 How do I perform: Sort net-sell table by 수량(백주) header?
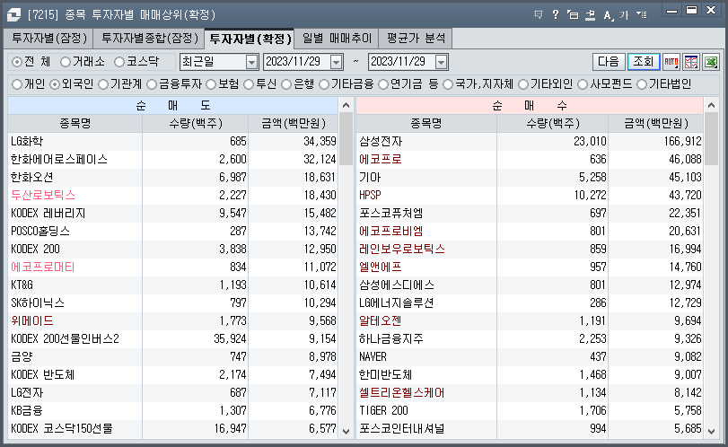pyautogui.click(x=196, y=124)
